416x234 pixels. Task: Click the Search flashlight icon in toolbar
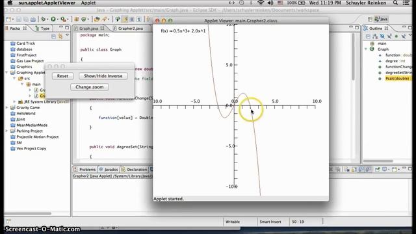(x=105, y=19)
